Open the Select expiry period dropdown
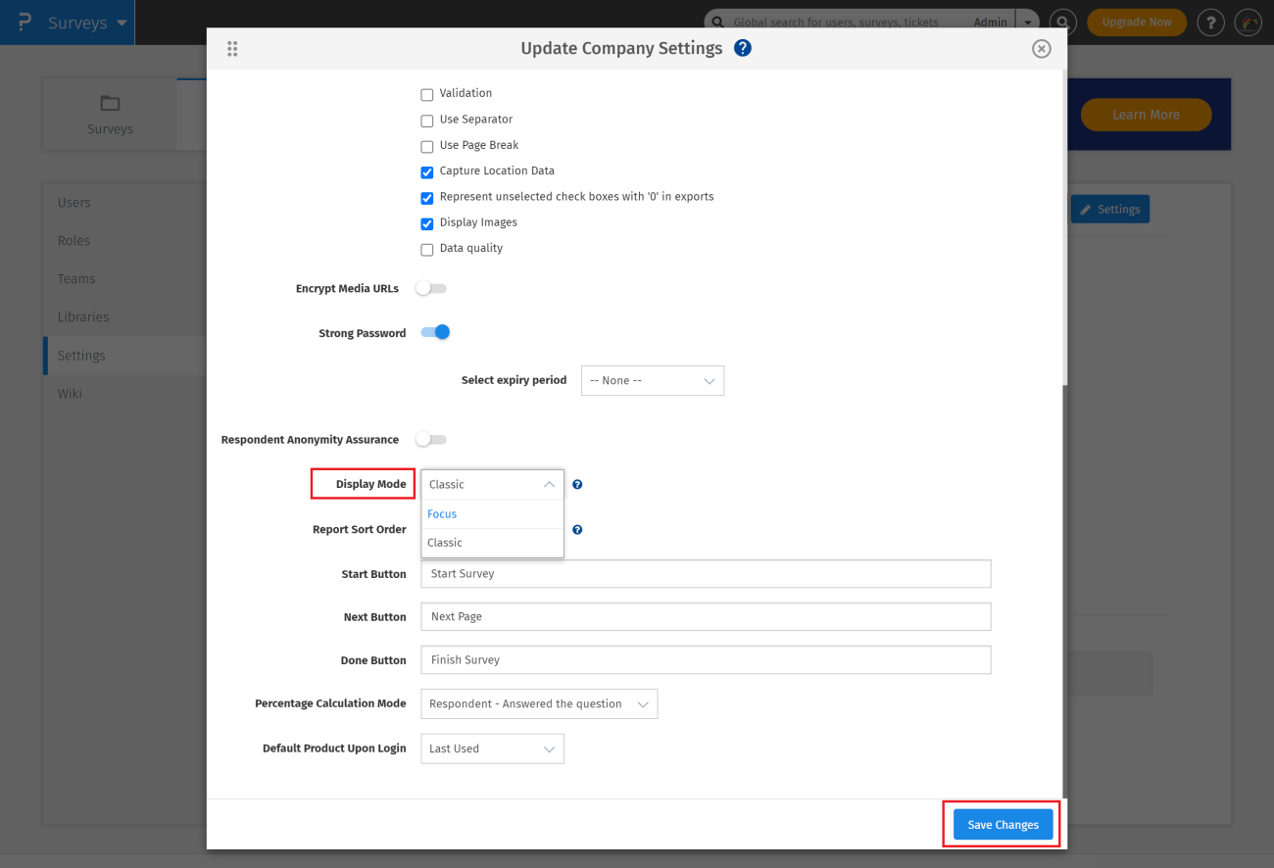Viewport: 1274px width, 868px height. pyautogui.click(x=652, y=380)
